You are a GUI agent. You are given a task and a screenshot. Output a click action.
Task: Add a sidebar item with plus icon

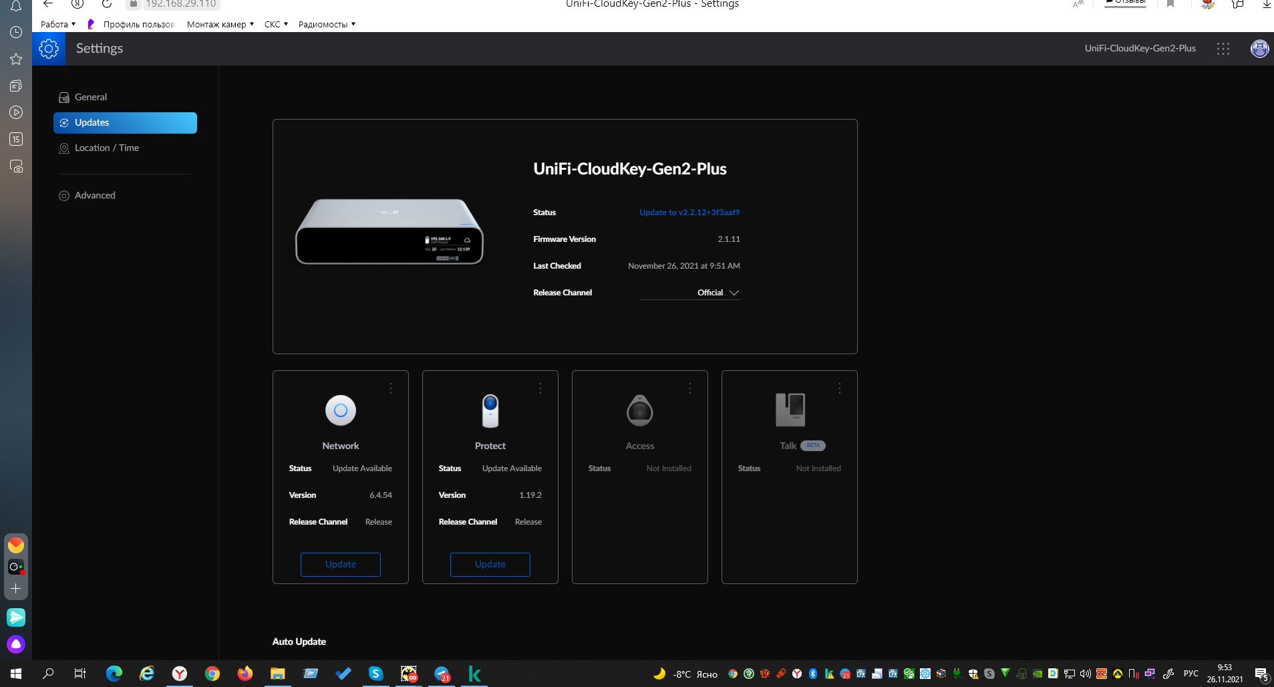coord(16,589)
